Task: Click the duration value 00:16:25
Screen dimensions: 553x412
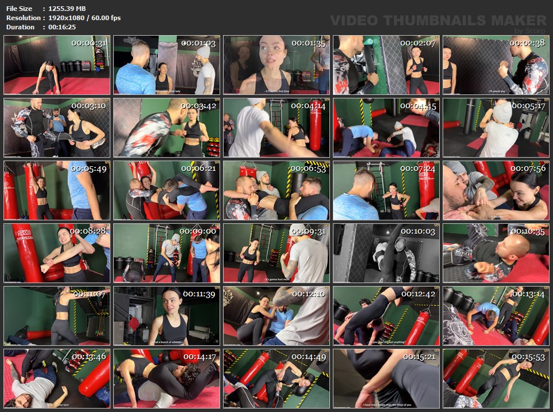Action: coord(62,27)
